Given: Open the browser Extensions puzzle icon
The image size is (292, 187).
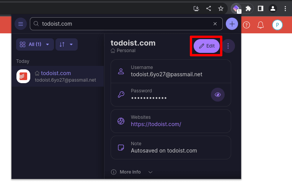Looking at the screenshot, I should tap(248, 8).
